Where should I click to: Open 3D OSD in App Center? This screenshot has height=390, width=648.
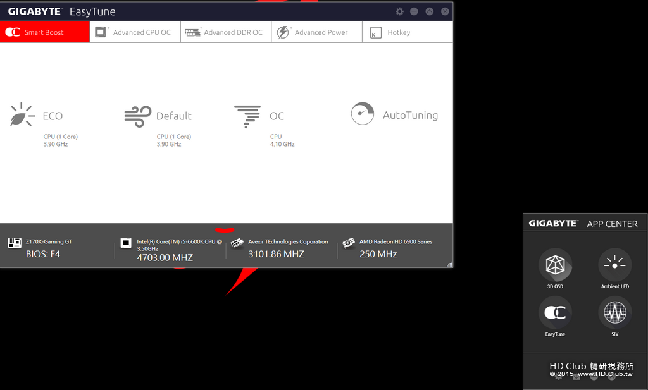tap(555, 265)
